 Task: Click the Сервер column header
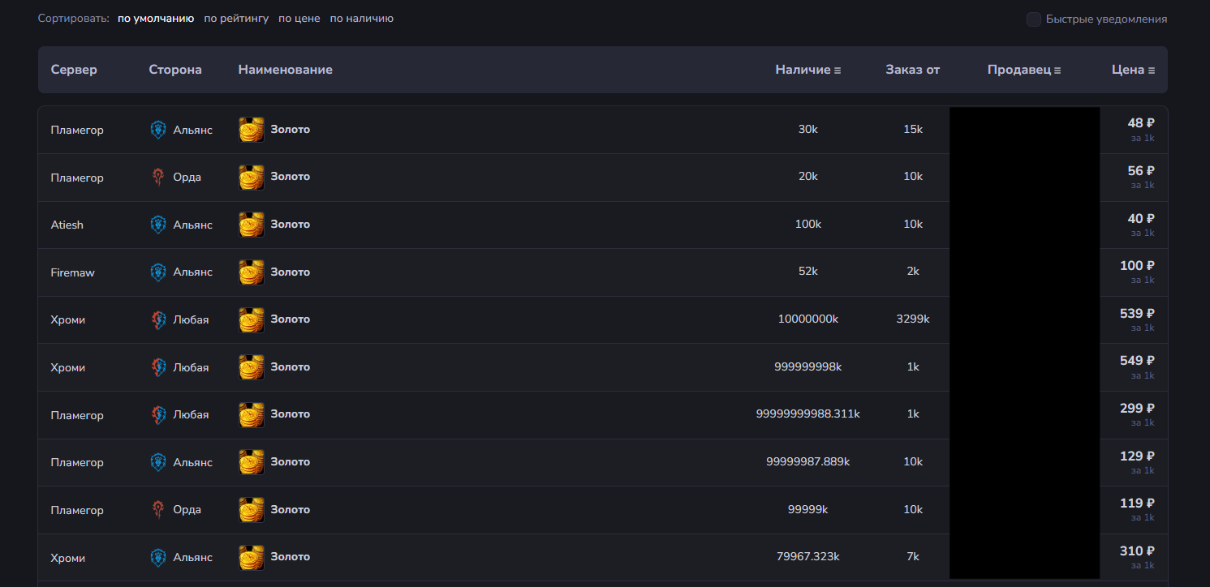(x=74, y=70)
